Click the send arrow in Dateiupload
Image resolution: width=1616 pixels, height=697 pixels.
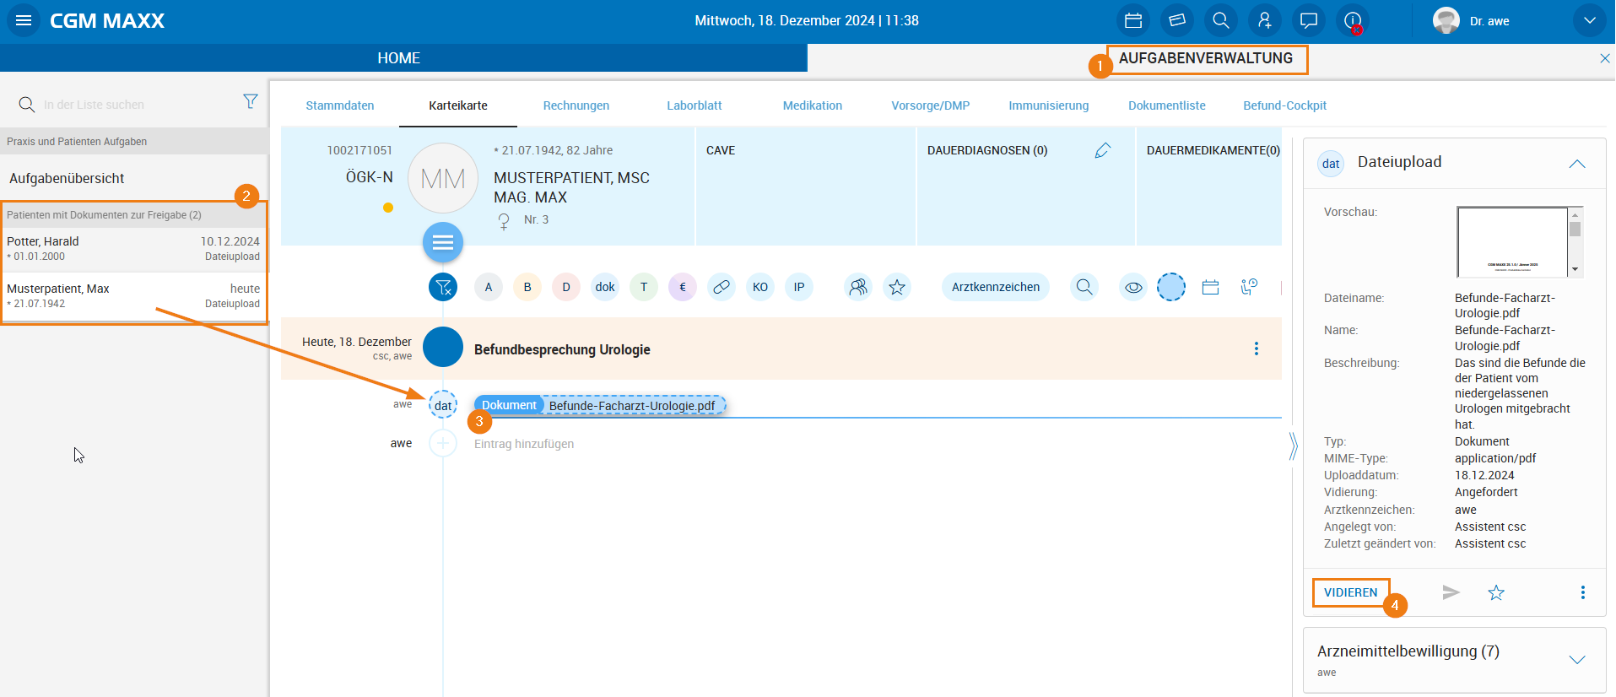1451,592
